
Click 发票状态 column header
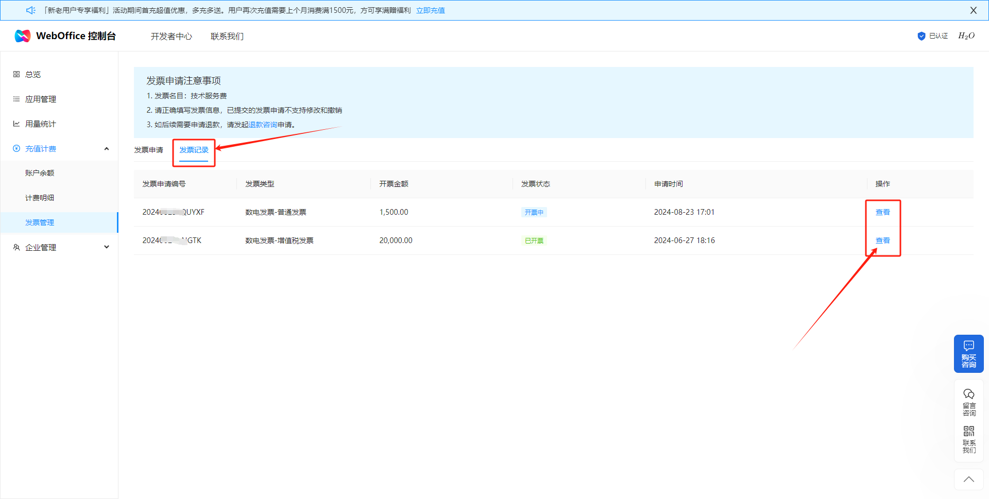(536, 184)
